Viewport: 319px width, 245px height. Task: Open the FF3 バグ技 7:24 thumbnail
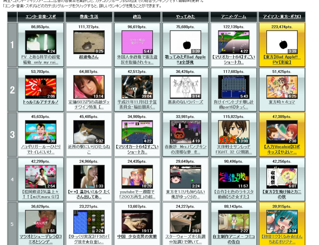pos(89,222)
